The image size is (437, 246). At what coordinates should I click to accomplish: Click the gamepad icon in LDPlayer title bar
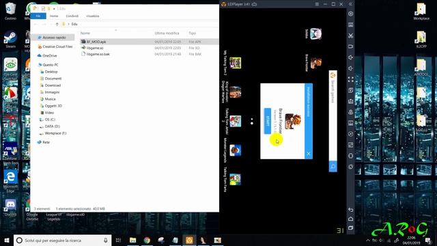[255, 4]
